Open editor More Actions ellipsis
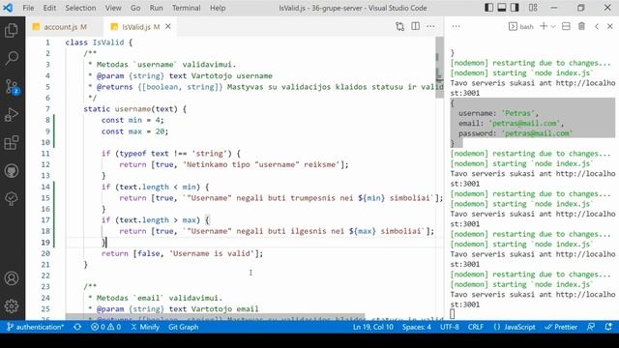 pyautogui.click(x=430, y=26)
